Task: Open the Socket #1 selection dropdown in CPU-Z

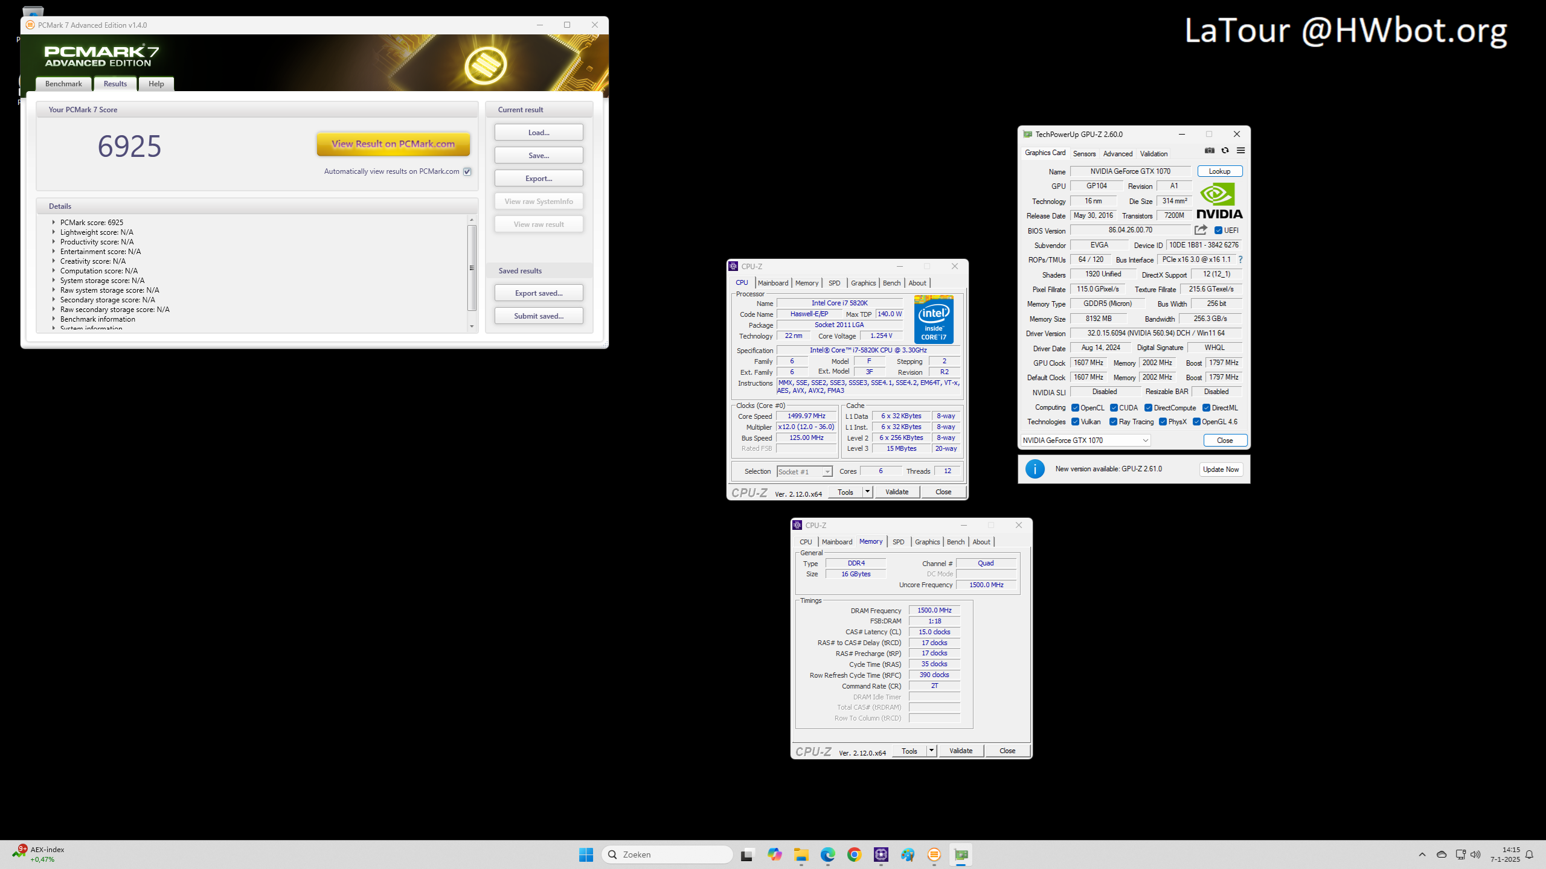Action: tap(804, 472)
